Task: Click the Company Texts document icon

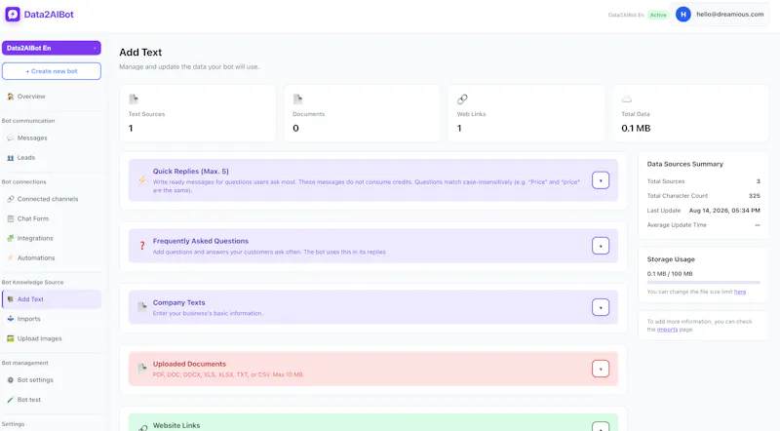Action: coord(142,307)
